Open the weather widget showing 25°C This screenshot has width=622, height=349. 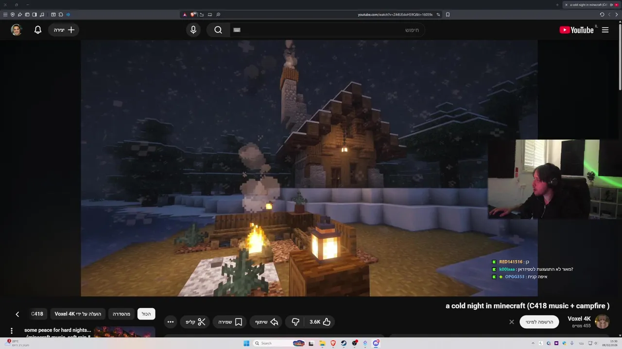coord(17,343)
